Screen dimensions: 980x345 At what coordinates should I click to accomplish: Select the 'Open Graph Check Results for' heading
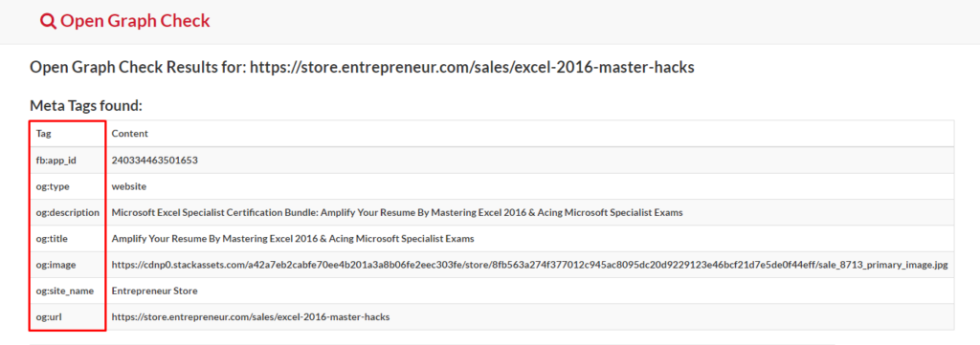[x=363, y=68]
